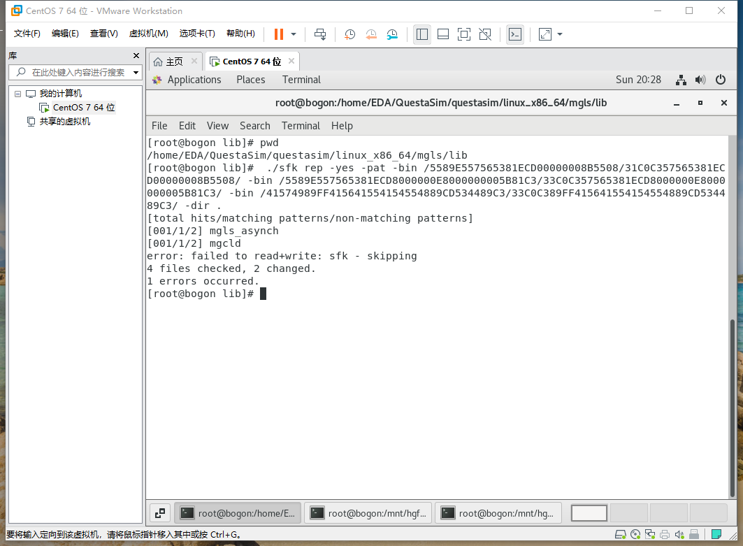Switch to root@bogon:/home/E... taskbar window
This screenshot has width=743, height=546.
coord(238,513)
